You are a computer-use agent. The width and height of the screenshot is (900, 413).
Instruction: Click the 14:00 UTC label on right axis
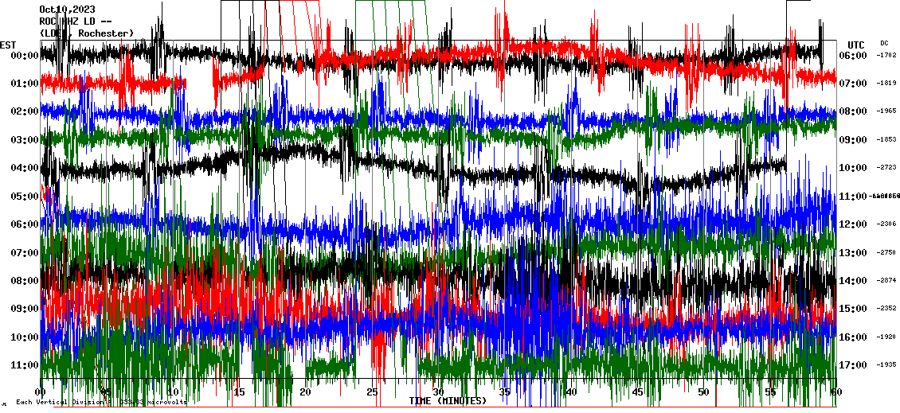pyautogui.click(x=855, y=281)
